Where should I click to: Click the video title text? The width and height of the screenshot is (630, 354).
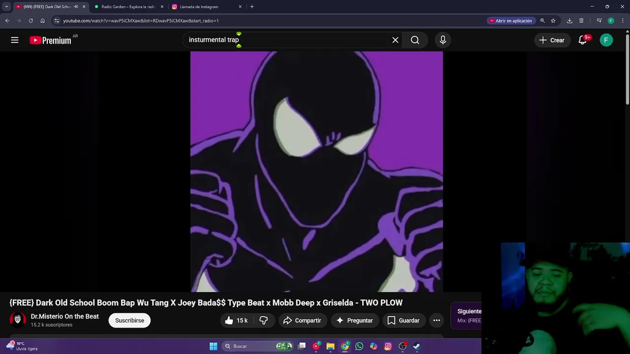206,303
